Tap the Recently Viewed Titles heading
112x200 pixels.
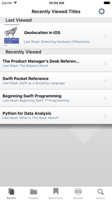coord(56,11)
